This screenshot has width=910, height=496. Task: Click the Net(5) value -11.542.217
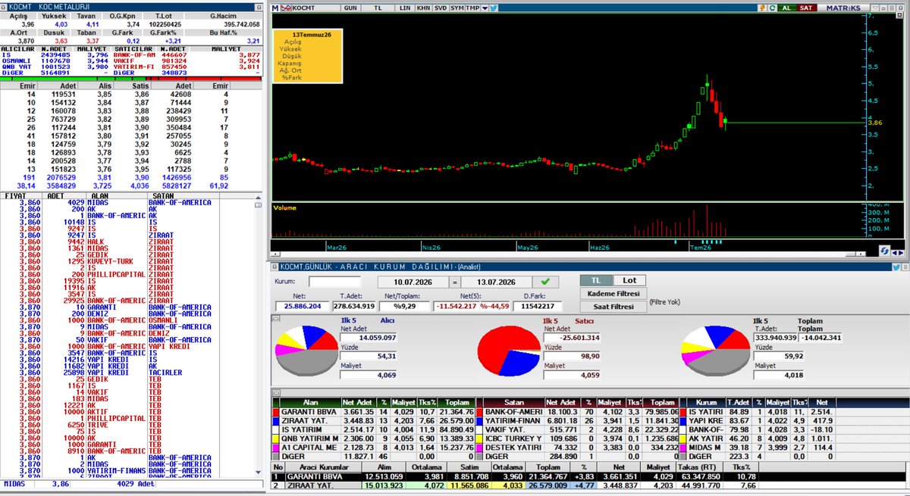455,306
